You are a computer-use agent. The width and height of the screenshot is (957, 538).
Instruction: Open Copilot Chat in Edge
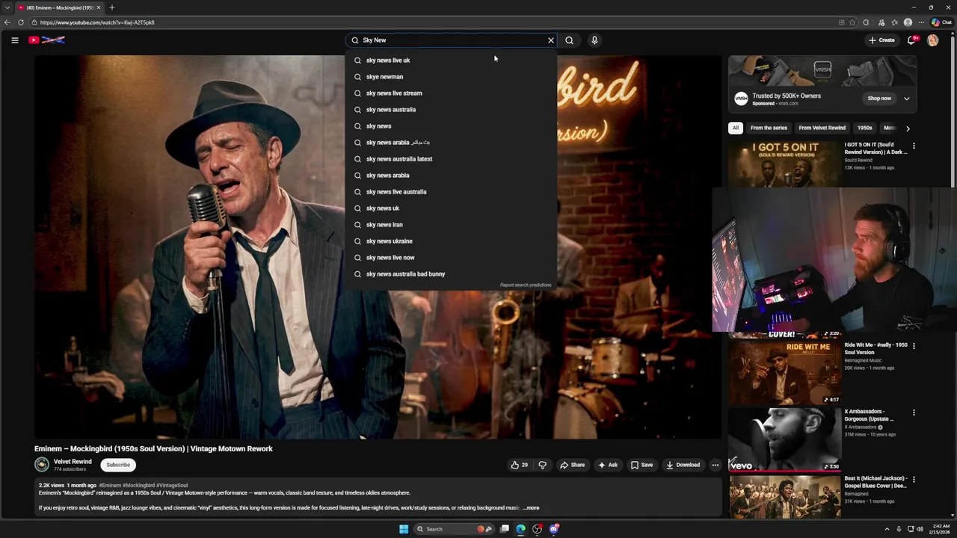(x=941, y=22)
